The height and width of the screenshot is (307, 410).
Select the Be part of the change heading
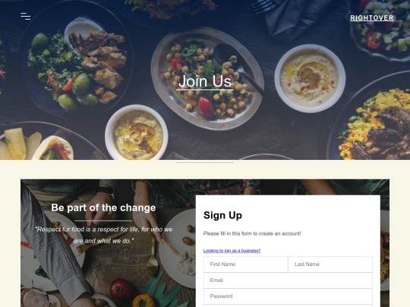pos(103,208)
